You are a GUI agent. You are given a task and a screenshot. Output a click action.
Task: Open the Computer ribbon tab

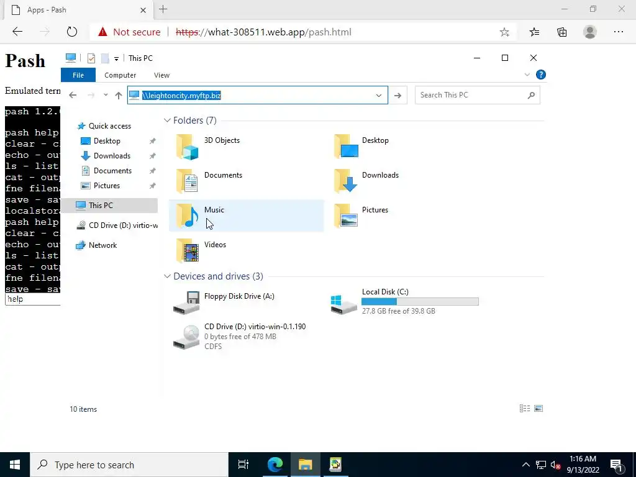(x=120, y=75)
